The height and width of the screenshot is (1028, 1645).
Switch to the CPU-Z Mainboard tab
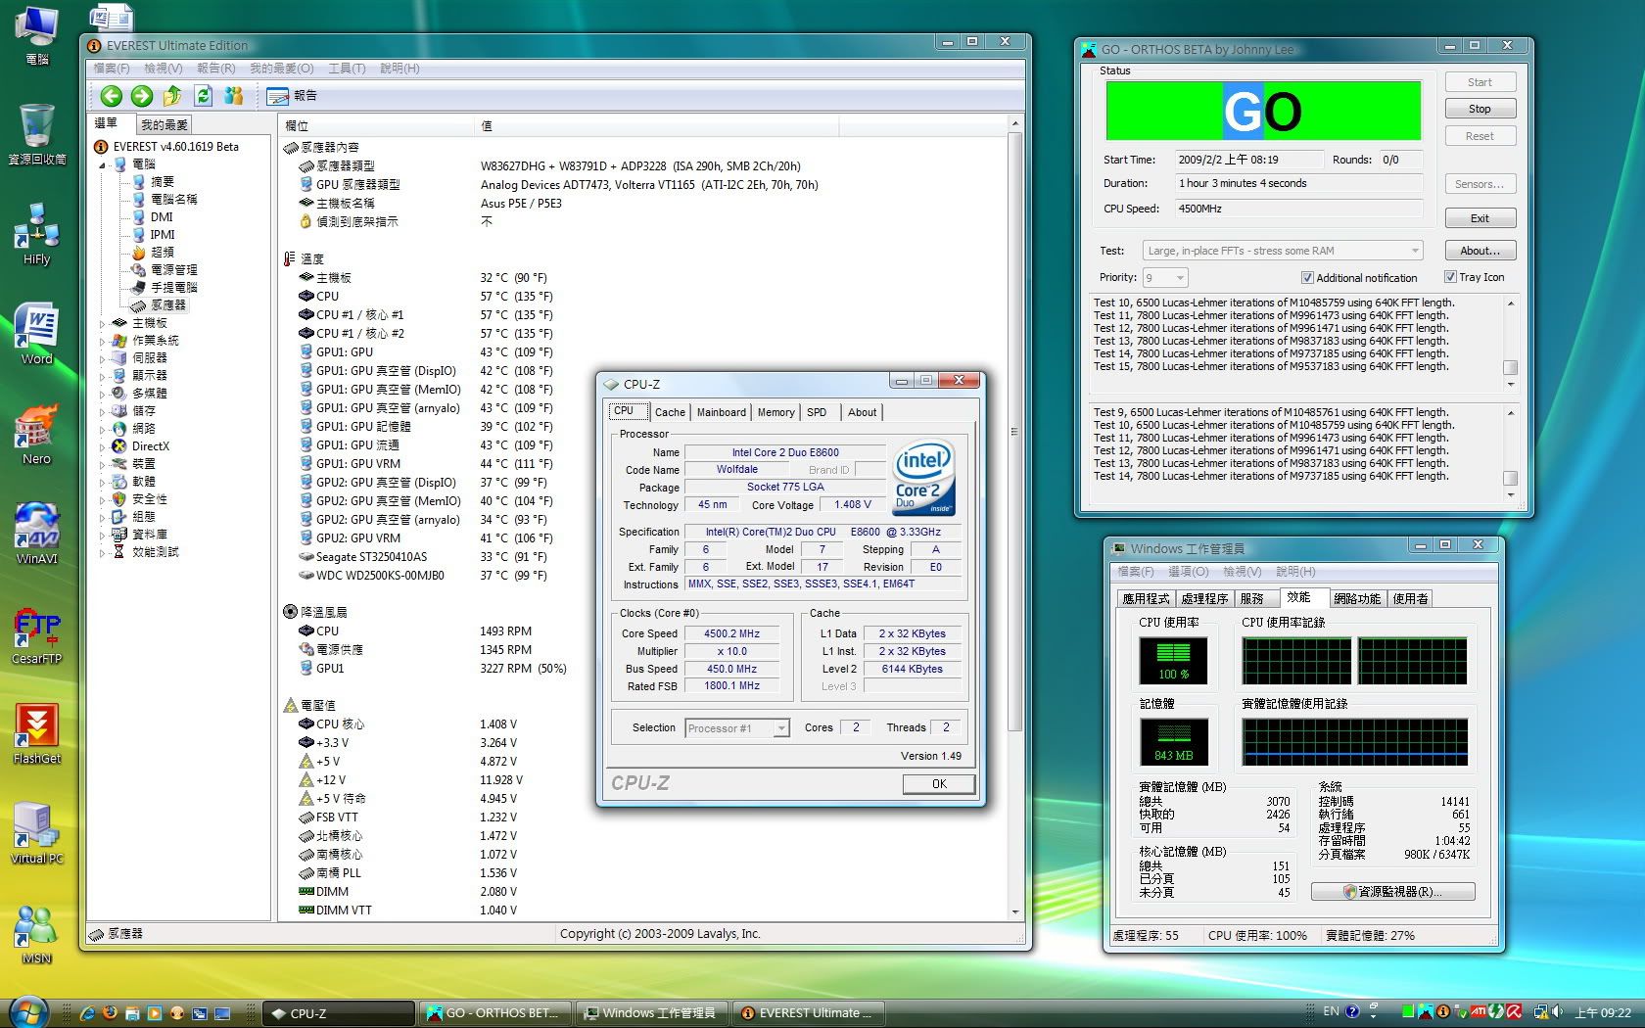[722, 412]
